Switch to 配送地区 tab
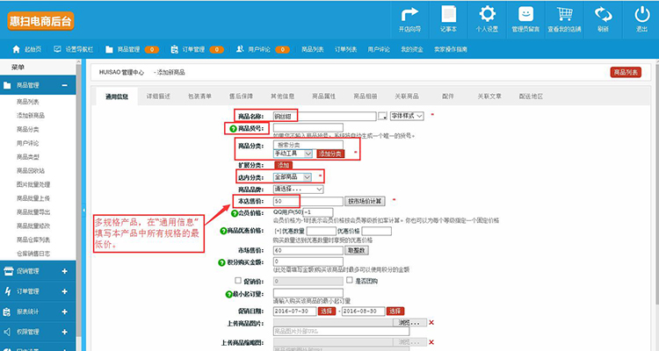Image resolution: width=659 pixels, height=351 pixels. [531, 97]
